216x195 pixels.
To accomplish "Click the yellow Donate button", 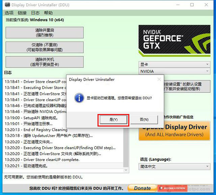I will click(x=142, y=188).
